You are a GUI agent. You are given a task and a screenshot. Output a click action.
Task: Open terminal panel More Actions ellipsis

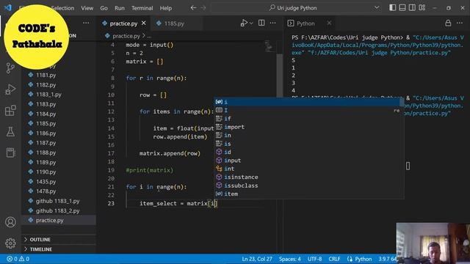click(x=460, y=23)
